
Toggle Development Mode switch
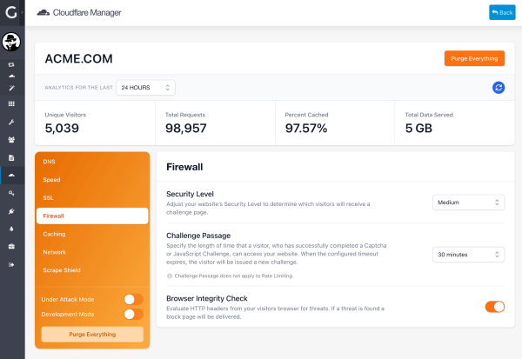133,314
